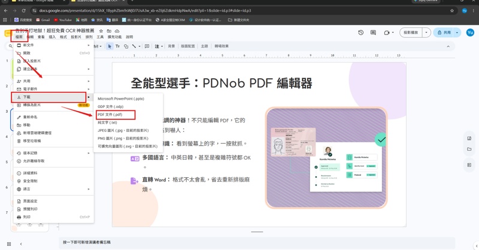Click the speaker notes field

coord(257,242)
